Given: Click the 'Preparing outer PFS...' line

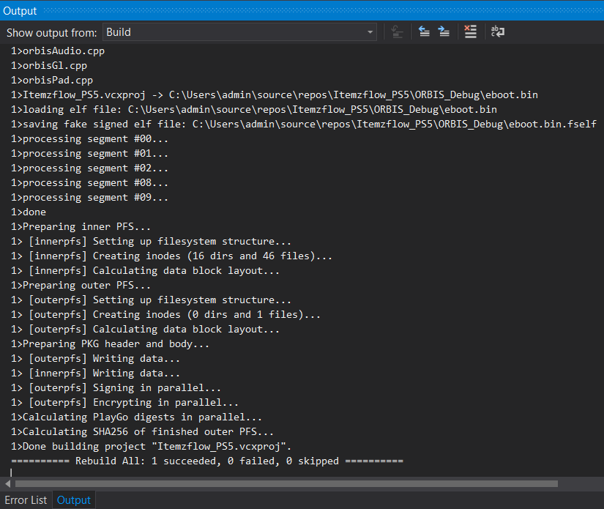Looking at the screenshot, I should click(81, 285).
